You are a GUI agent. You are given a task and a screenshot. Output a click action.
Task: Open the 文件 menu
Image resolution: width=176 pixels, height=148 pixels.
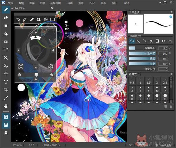click(11, 3)
